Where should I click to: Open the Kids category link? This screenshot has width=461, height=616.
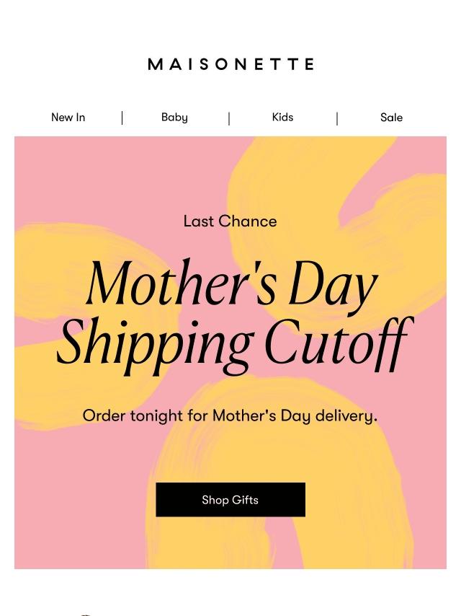pos(282,118)
